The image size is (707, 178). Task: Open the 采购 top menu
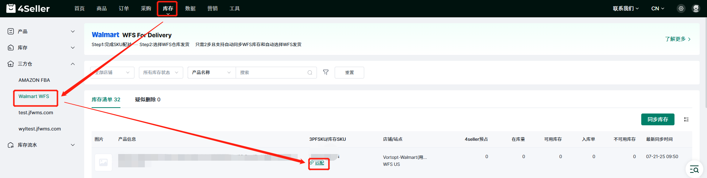coord(146,8)
